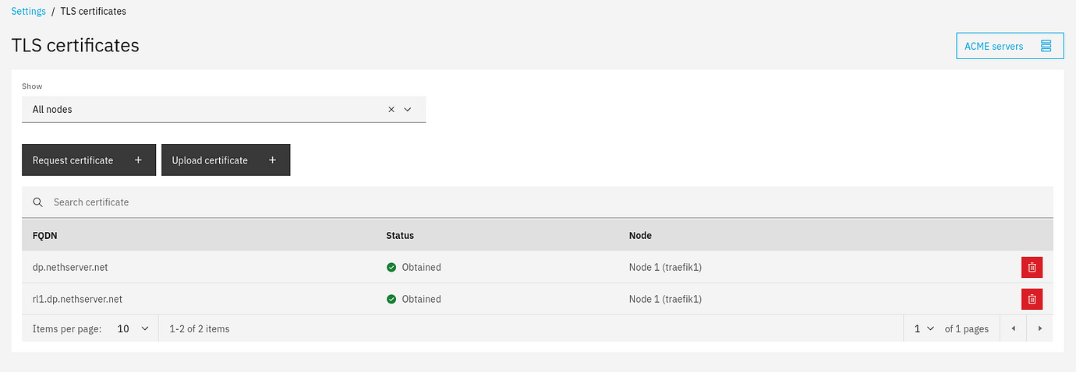
Task: Select dp.nethserver.net FQDN cell
Action: [x=70, y=267]
